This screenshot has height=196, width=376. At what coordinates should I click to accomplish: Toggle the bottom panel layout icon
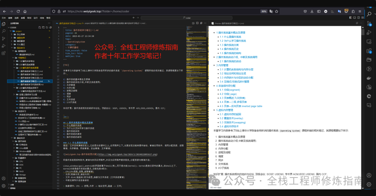click(354, 18)
